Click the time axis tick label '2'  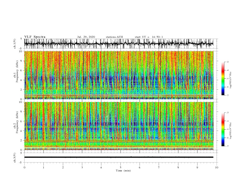pyautogui.click(x=63, y=167)
